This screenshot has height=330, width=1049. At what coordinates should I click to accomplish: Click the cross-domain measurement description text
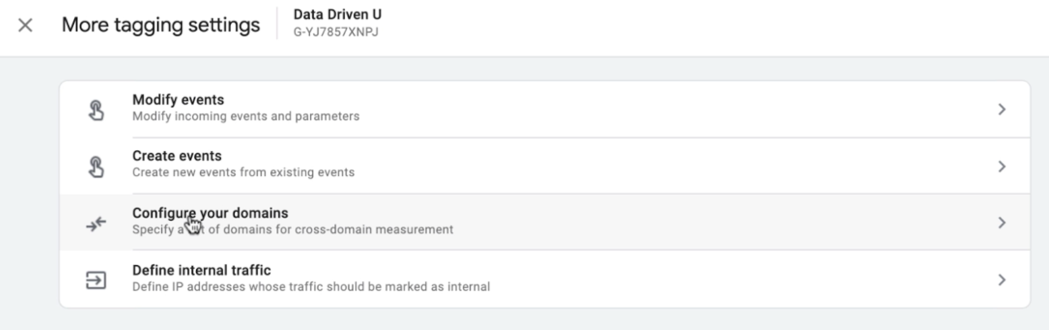292,229
